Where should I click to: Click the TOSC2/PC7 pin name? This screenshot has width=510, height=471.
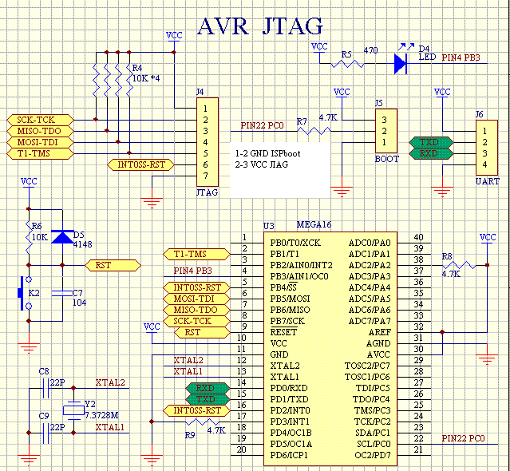click(367, 366)
